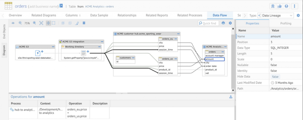Click the business glossary icon beside orders name
Image resolution: width=303 pixels, height=120 pixels.
(61, 6)
